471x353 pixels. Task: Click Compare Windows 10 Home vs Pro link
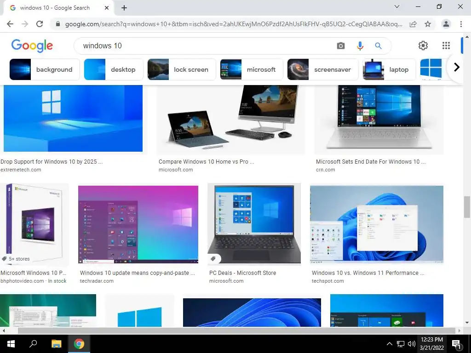pyautogui.click(x=206, y=161)
